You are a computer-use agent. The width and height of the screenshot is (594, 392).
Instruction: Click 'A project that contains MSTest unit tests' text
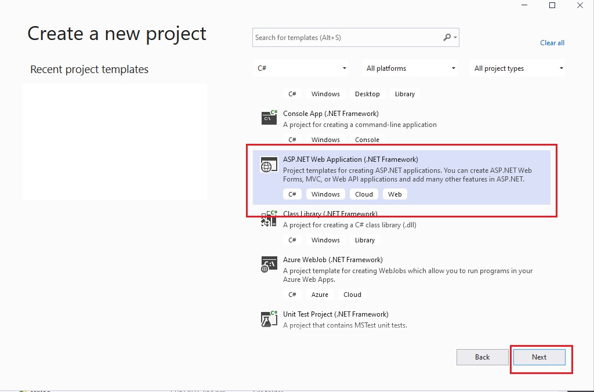(x=345, y=325)
